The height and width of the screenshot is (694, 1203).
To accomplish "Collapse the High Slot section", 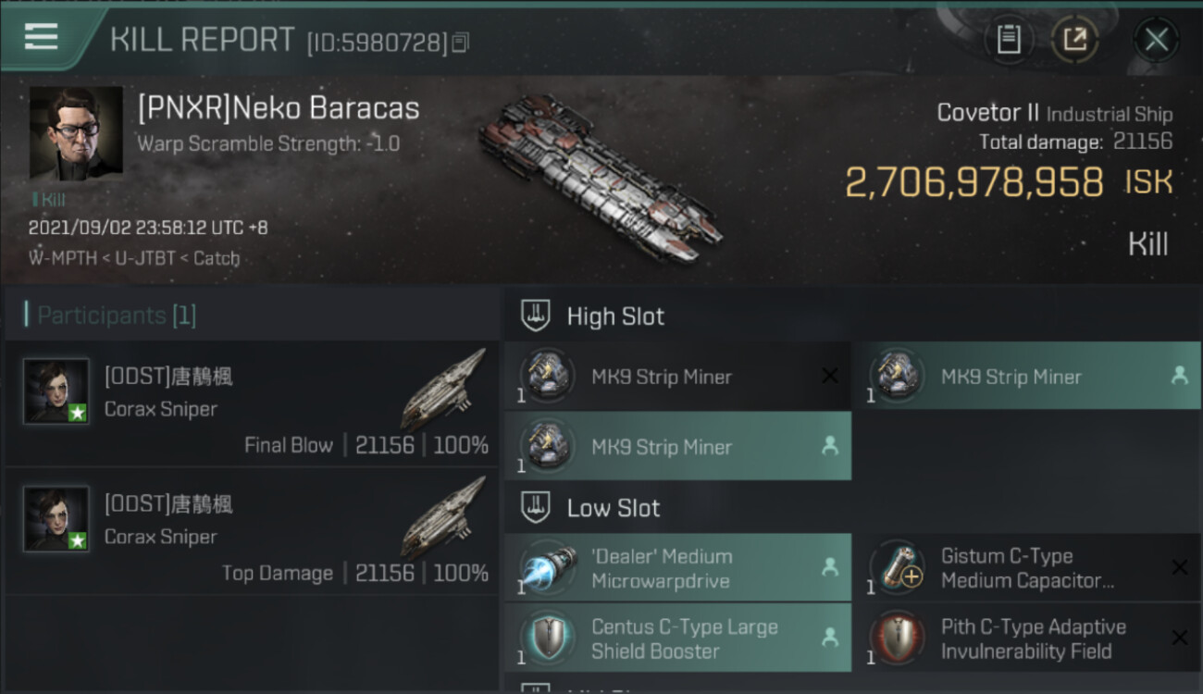I will [615, 316].
